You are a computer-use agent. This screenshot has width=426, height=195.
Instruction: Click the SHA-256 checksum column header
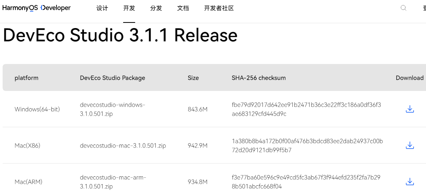click(259, 78)
